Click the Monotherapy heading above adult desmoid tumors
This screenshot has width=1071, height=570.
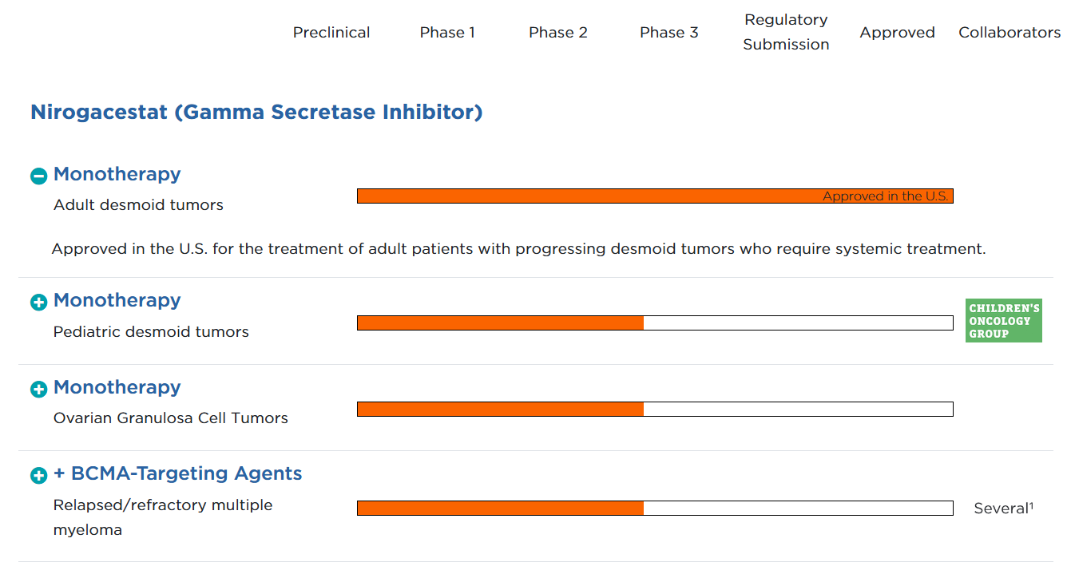[x=117, y=174]
